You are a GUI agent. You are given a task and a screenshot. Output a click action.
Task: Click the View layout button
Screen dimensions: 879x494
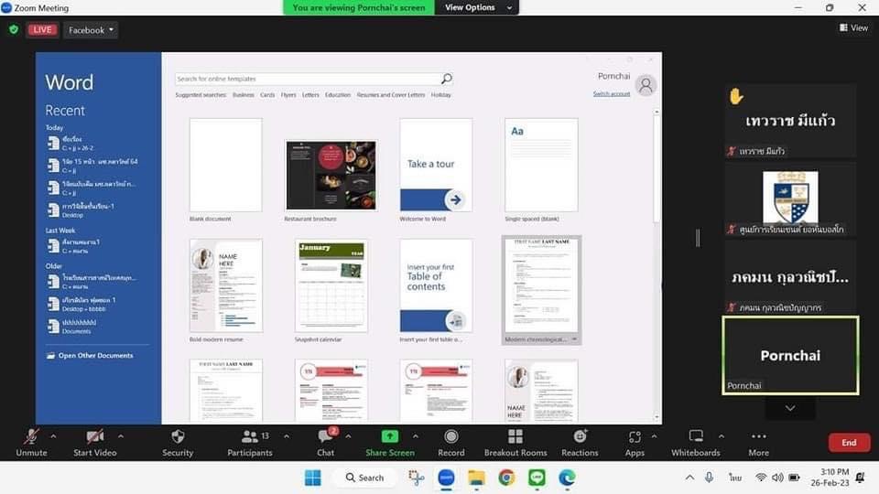point(853,27)
